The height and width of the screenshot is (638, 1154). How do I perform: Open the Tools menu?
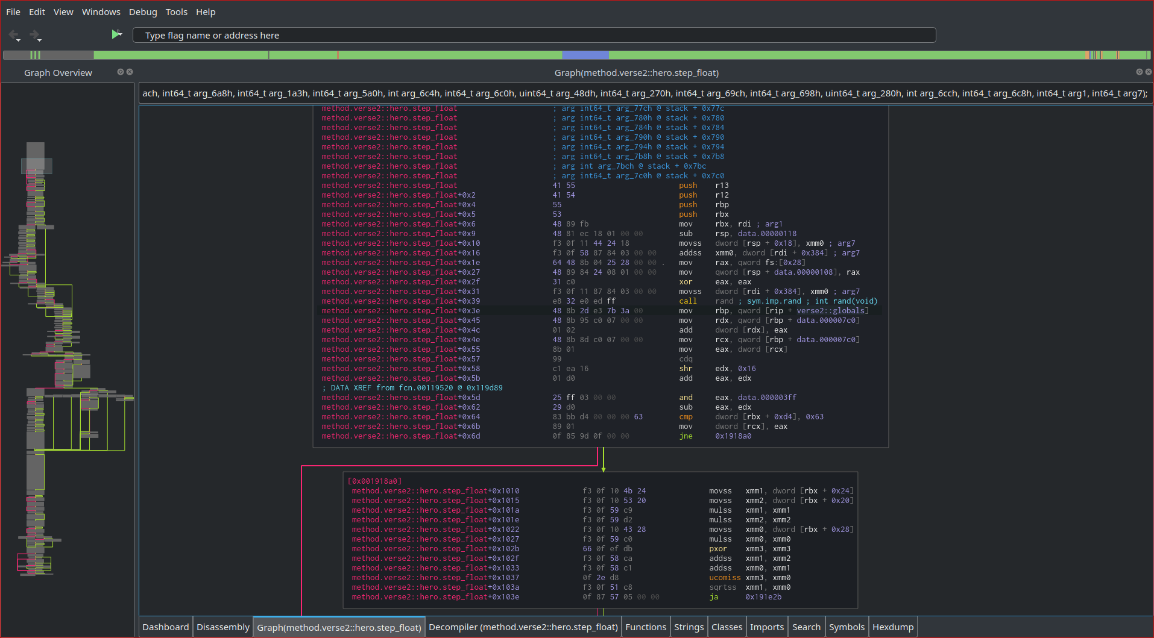pyautogui.click(x=177, y=12)
